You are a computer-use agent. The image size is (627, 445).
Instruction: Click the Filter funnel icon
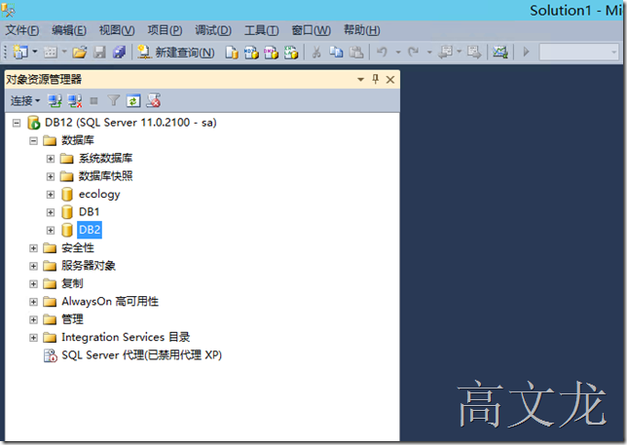pos(114,100)
